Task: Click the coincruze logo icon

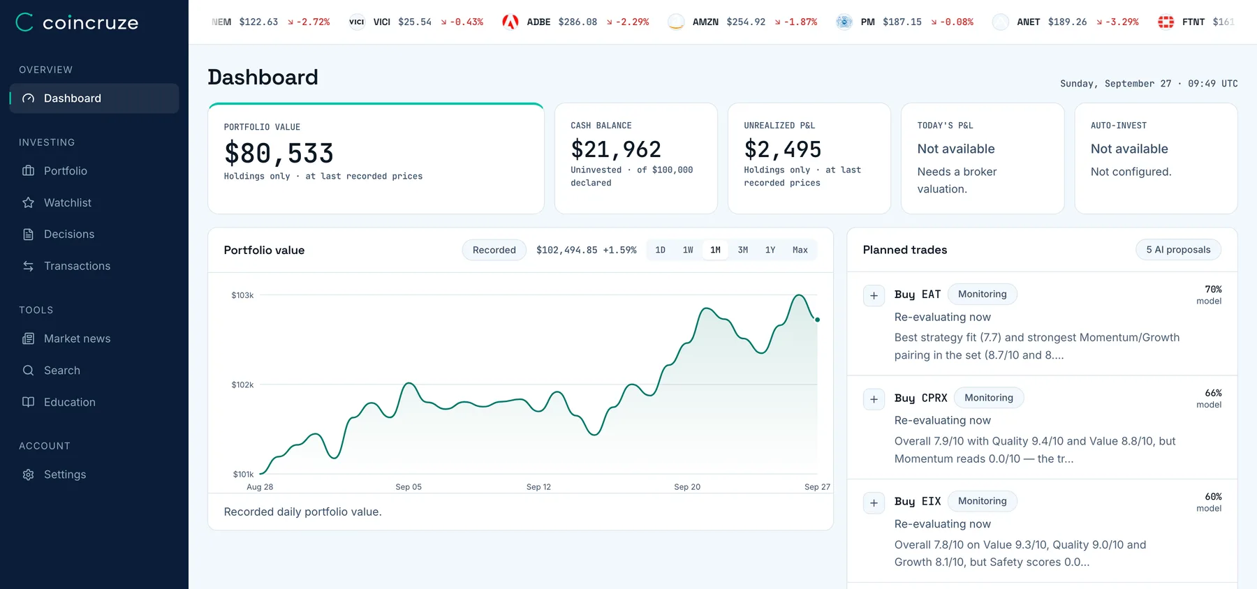Action: (24, 22)
